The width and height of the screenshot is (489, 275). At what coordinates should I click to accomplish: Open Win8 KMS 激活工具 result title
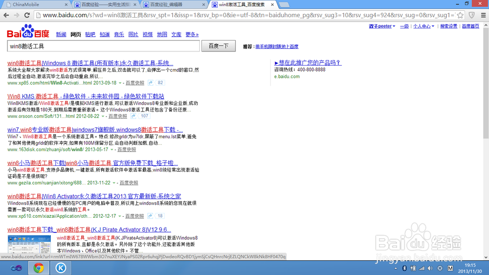[86, 96]
